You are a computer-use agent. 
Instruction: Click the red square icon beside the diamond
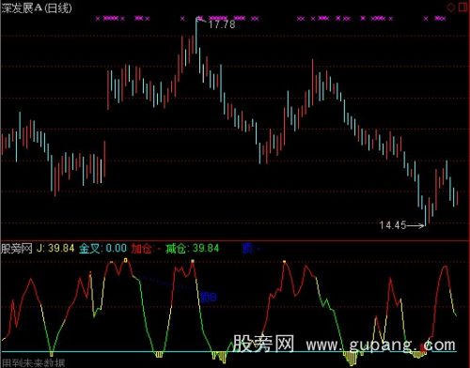(463, 7)
